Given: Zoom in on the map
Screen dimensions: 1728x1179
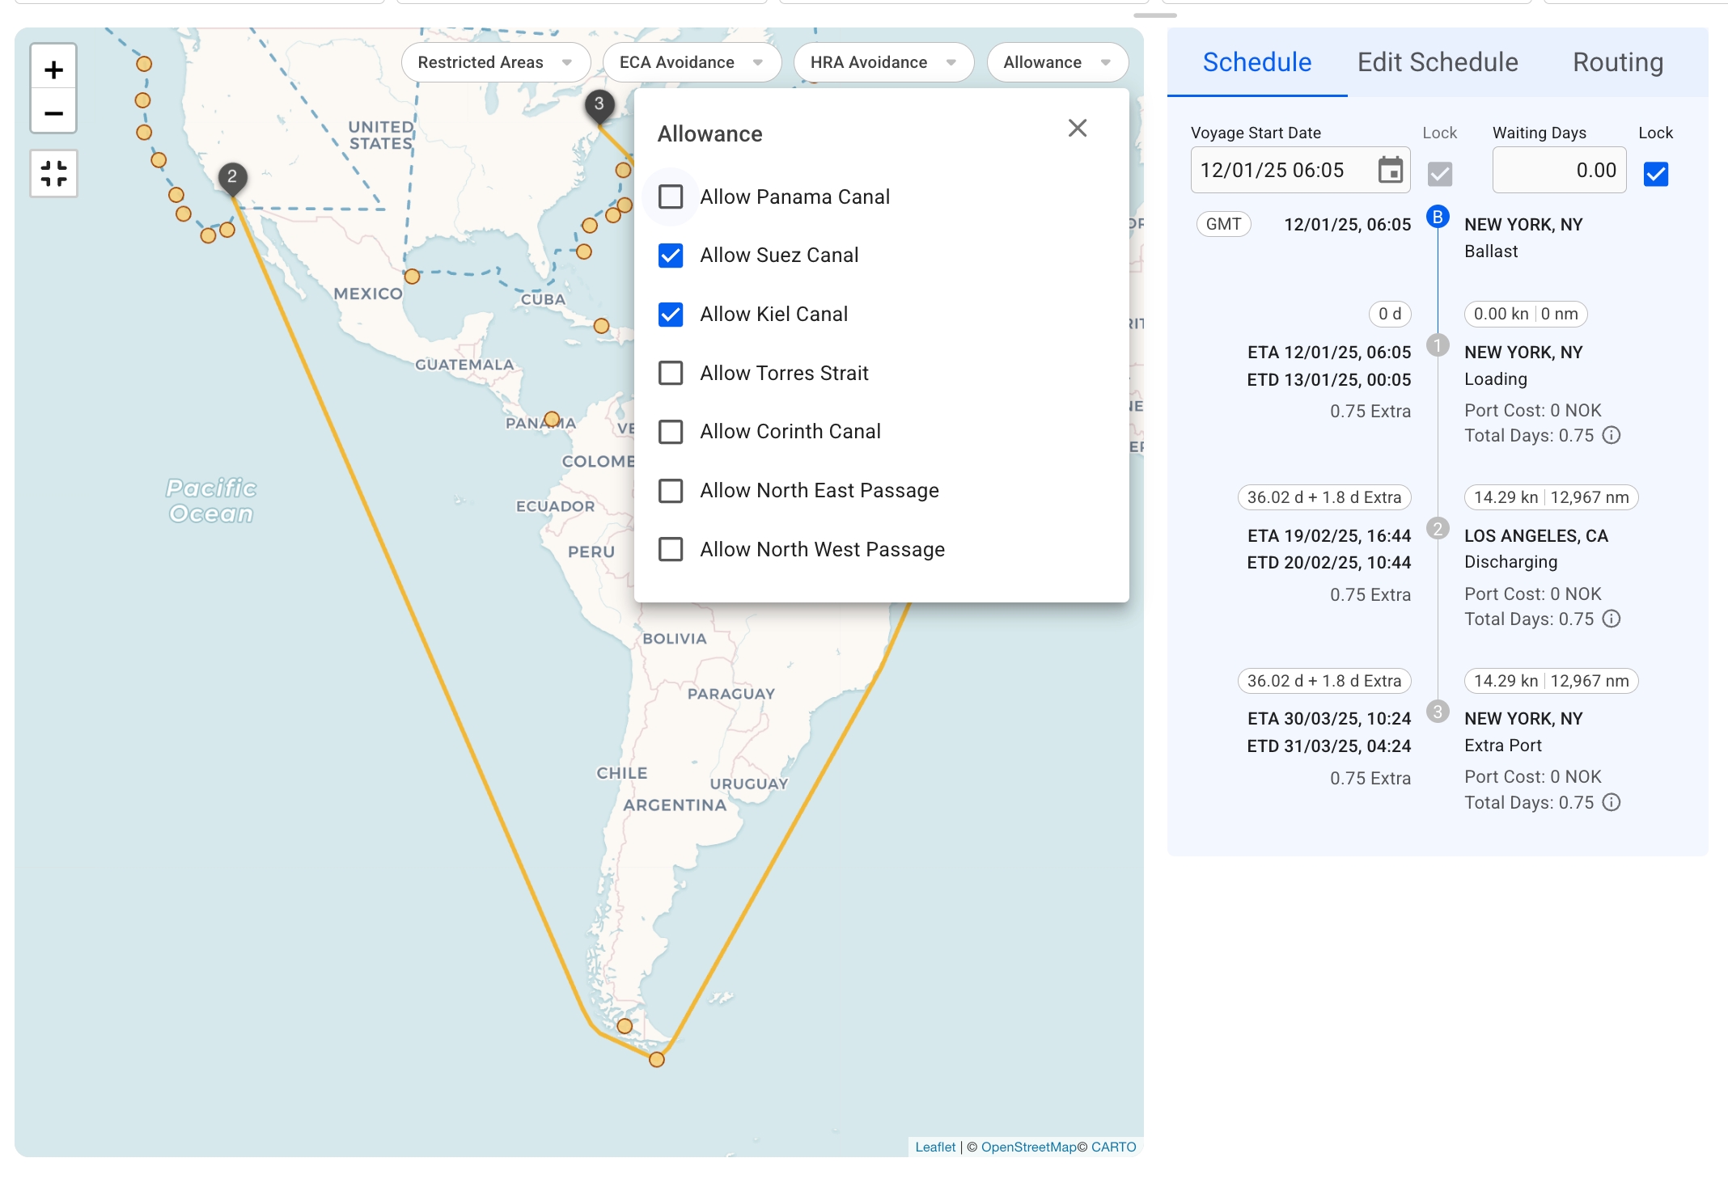Looking at the screenshot, I should coord(53,70).
